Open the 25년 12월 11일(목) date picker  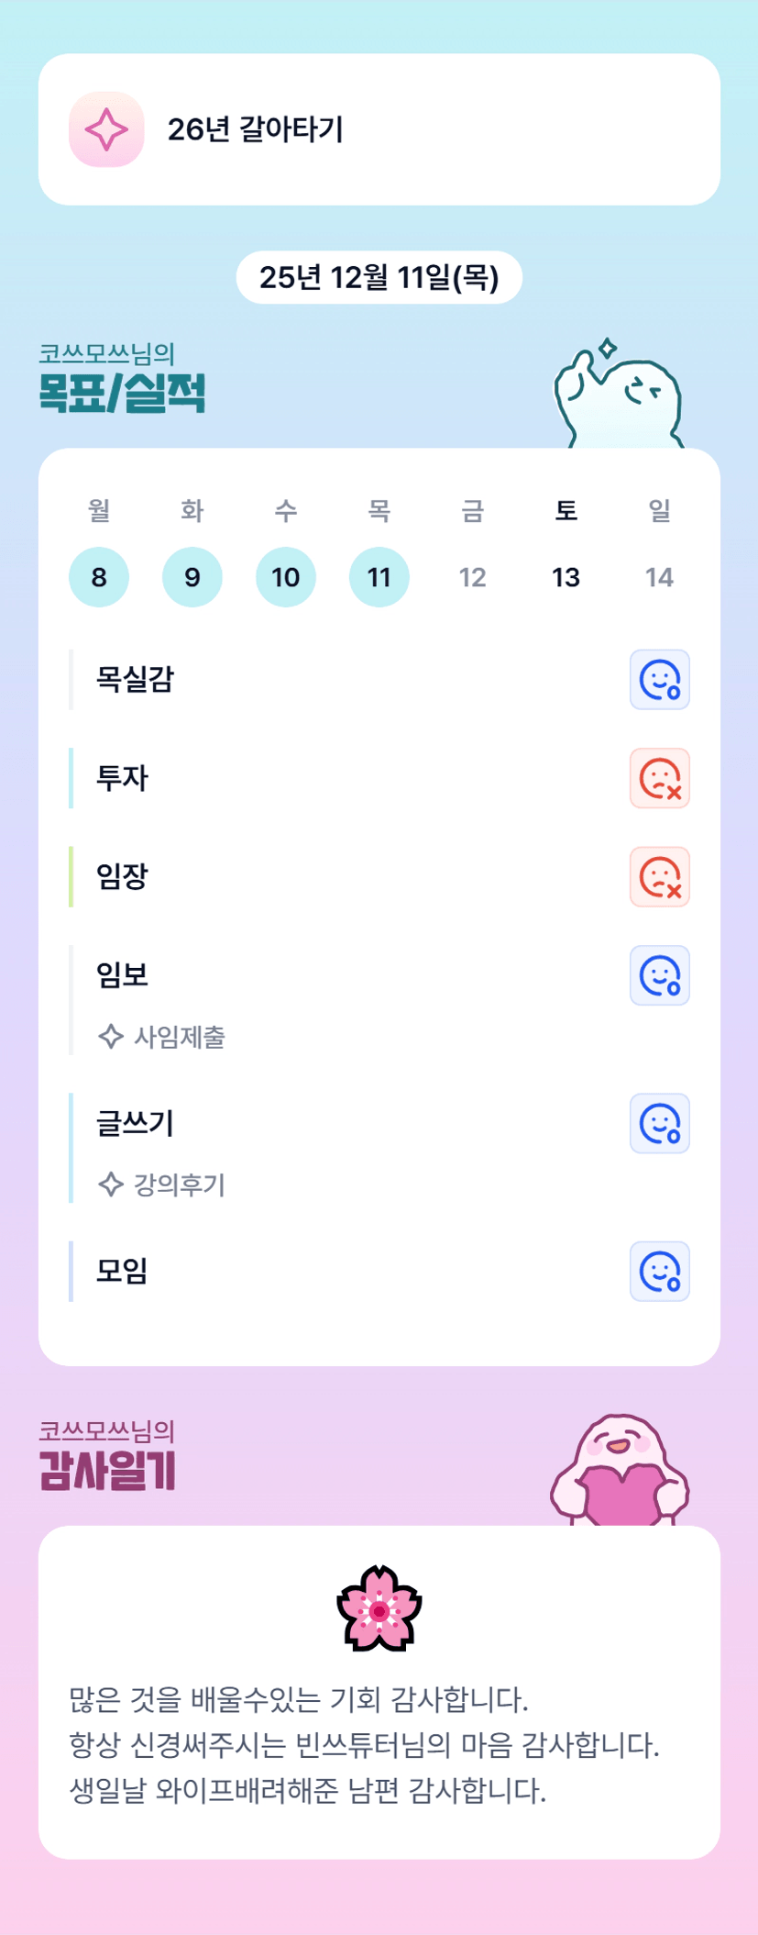[379, 277]
